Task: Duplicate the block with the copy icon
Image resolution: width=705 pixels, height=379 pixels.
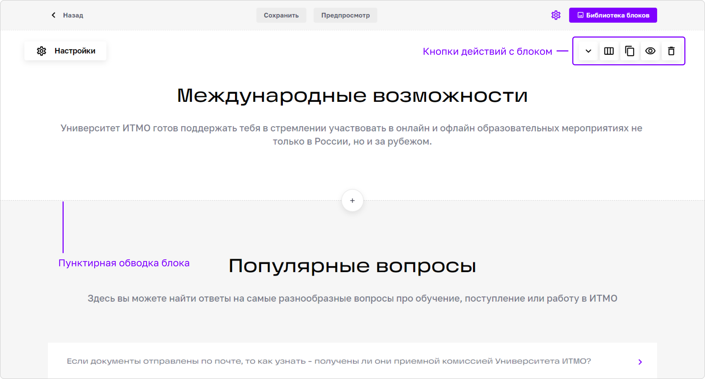Action: click(629, 51)
